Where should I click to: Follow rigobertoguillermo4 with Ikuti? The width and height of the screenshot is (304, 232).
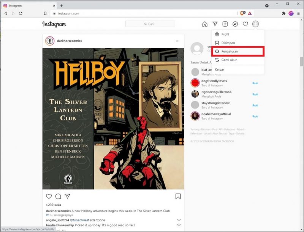click(255, 94)
